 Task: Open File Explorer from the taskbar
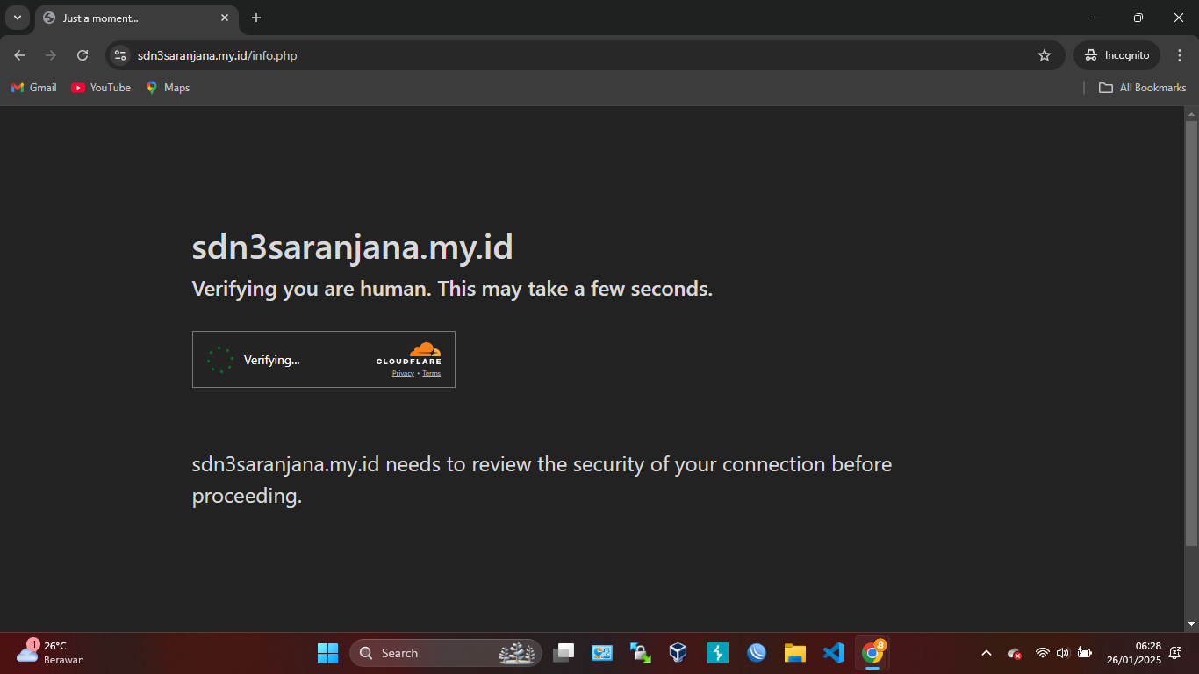pyautogui.click(x=795, y=653)
